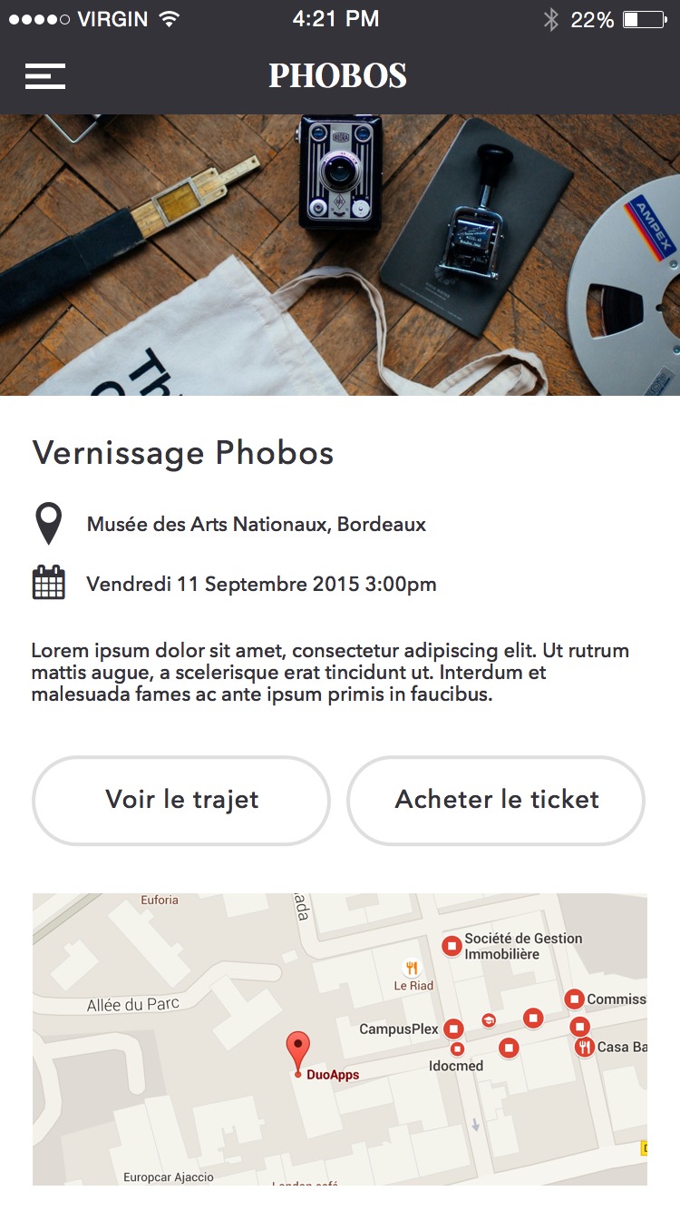The image size is (680, 1211).
Task: Tap the Le Riad restaurant marker
Action: click(x=412, y=969)
